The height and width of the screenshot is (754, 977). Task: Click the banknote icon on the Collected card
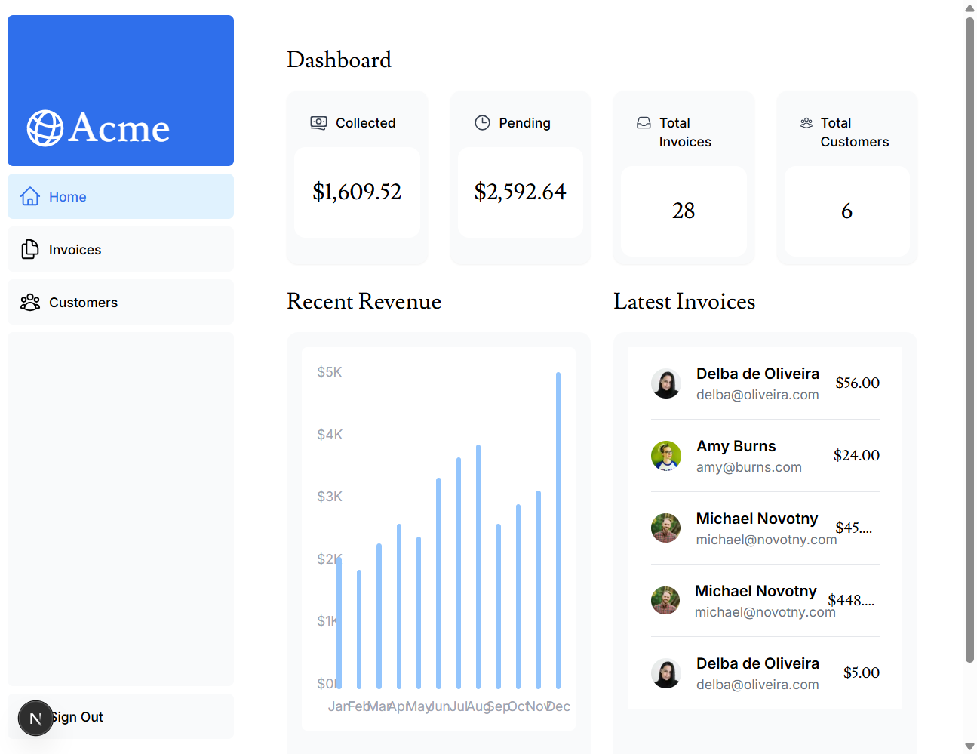pos(318,122)
